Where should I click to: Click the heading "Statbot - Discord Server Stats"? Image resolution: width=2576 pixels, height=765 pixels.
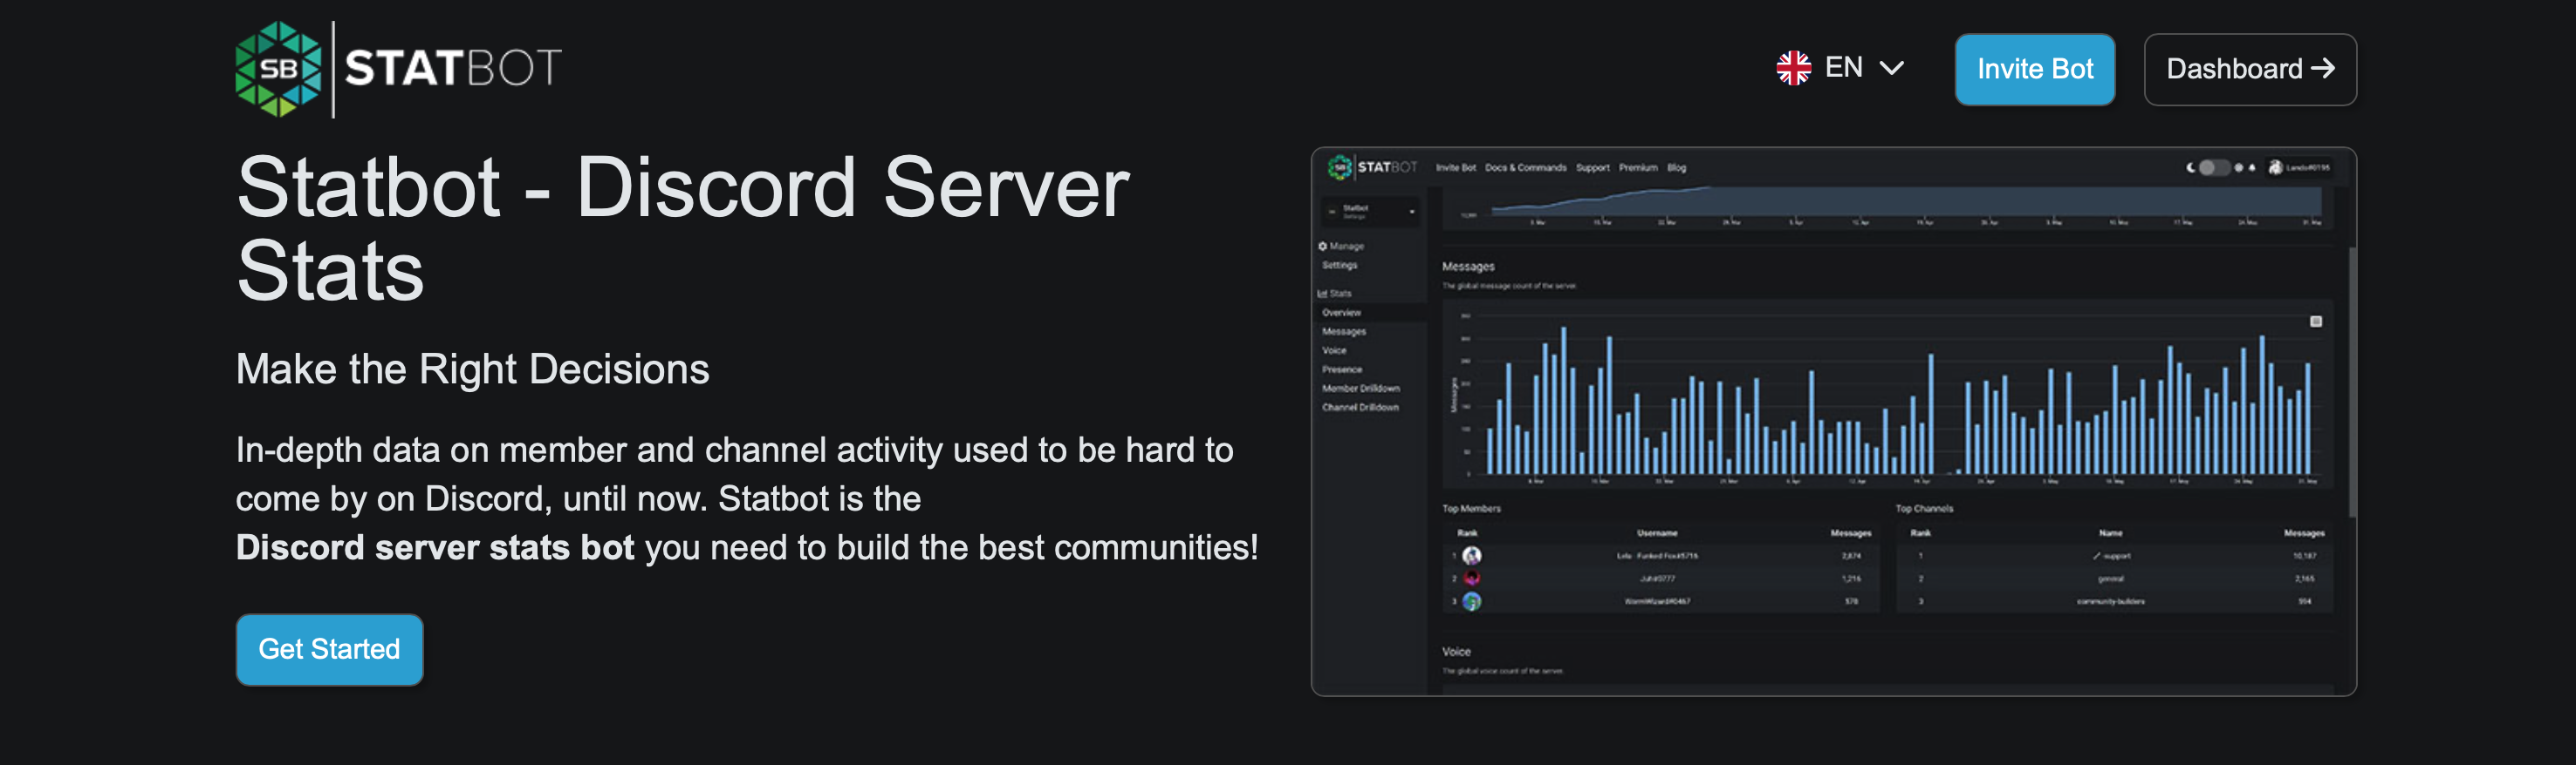coord(683,228)
